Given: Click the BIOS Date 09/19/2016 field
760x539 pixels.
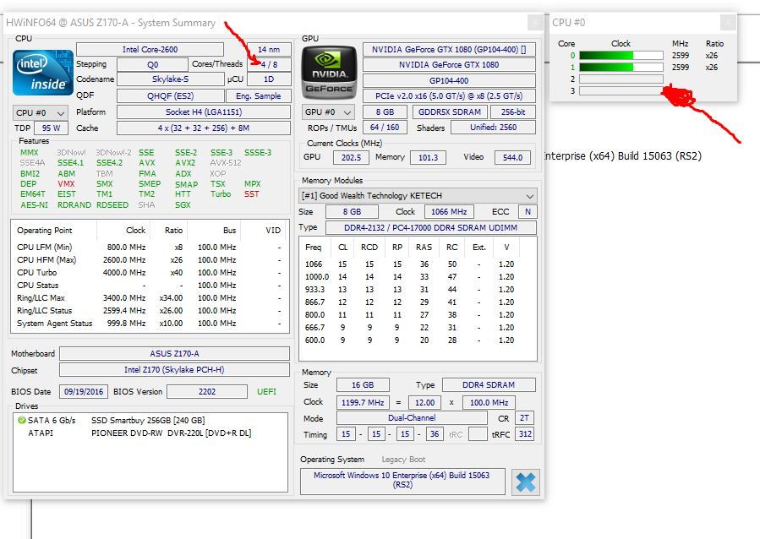Looking at the screenshot, I should [x=84, y=391].
